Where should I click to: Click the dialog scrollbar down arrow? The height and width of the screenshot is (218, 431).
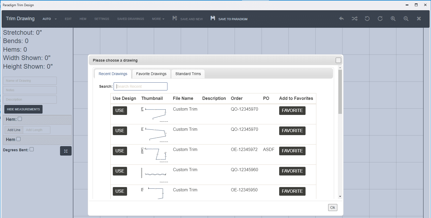pyautogui.click(x=340, y=196)
